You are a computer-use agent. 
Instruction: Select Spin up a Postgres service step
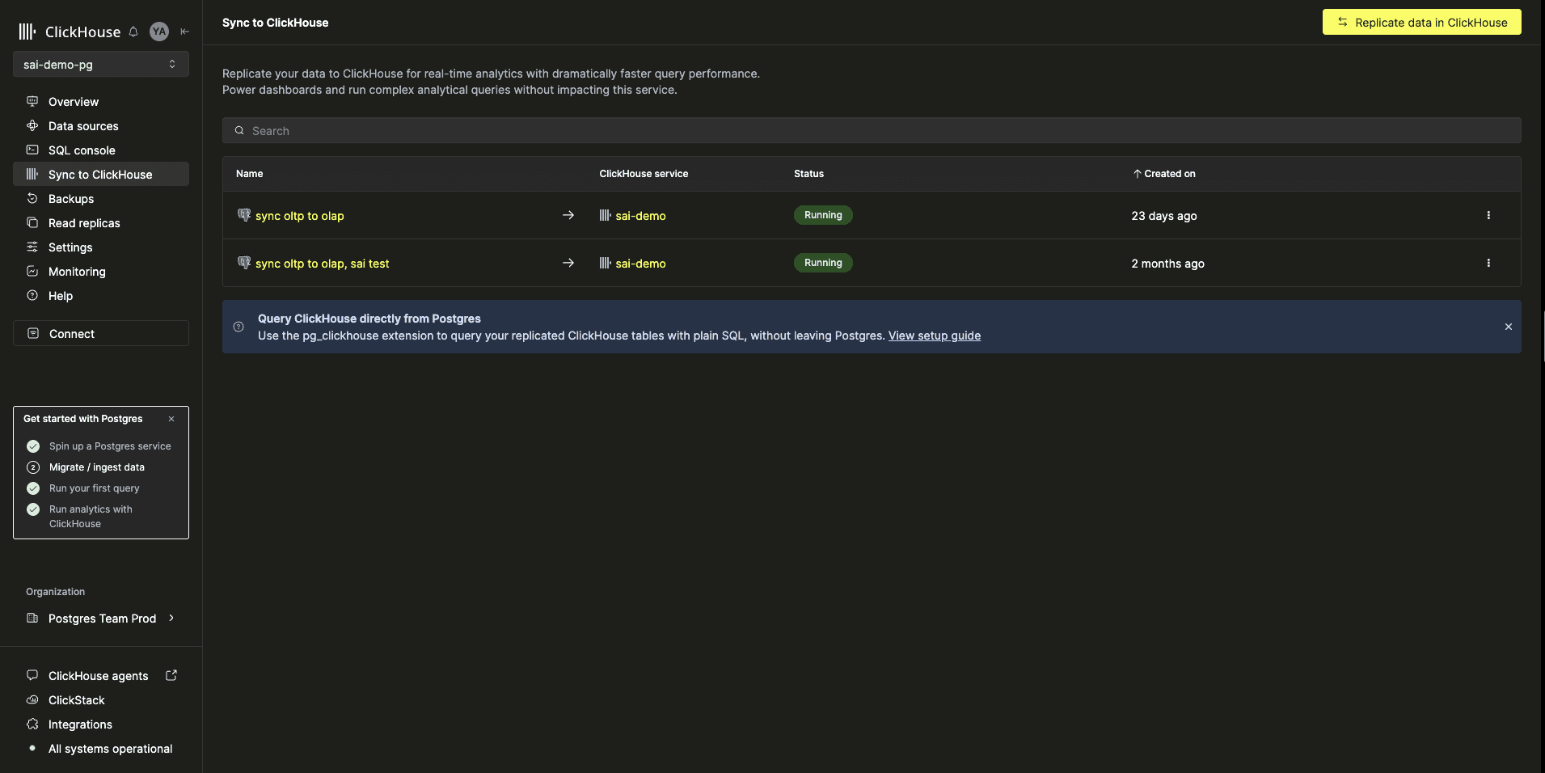click(110, 446)
